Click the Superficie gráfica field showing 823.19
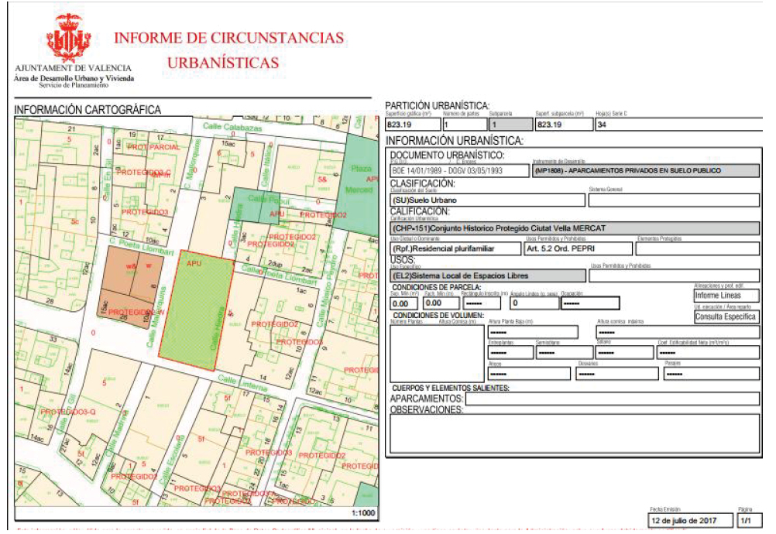 coord(413,125)
